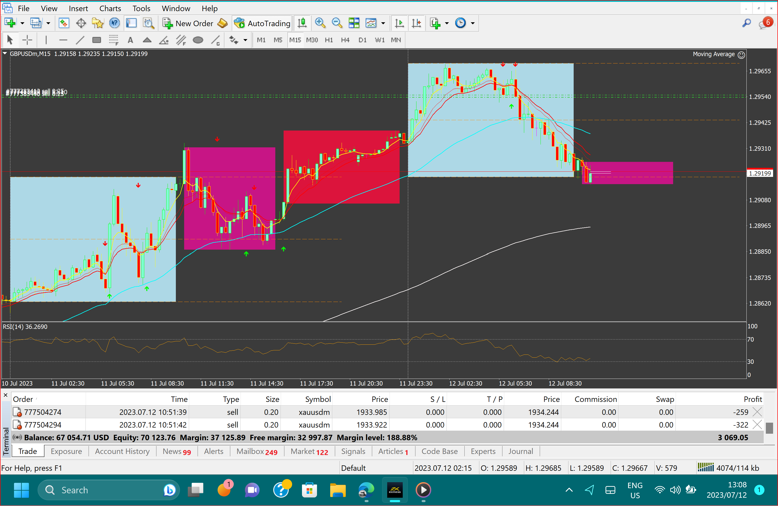This screenshot has width=778, height=506.
Task: Expand New Chart dropdown arrow
Action: [22, 23]
